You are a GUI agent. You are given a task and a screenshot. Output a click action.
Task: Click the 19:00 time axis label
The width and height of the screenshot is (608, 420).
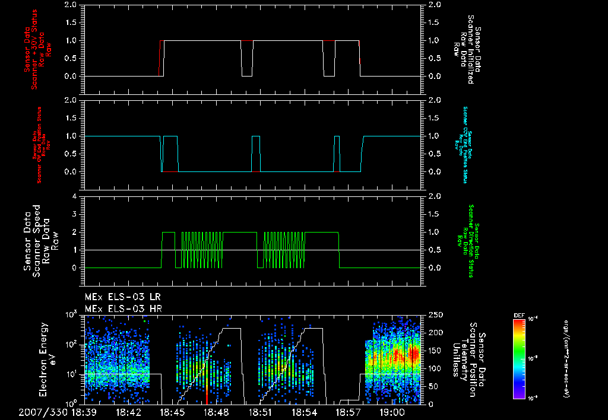(392, 412)
